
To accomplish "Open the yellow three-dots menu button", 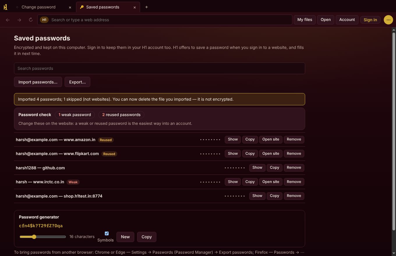I will click(x=388, y=20).
